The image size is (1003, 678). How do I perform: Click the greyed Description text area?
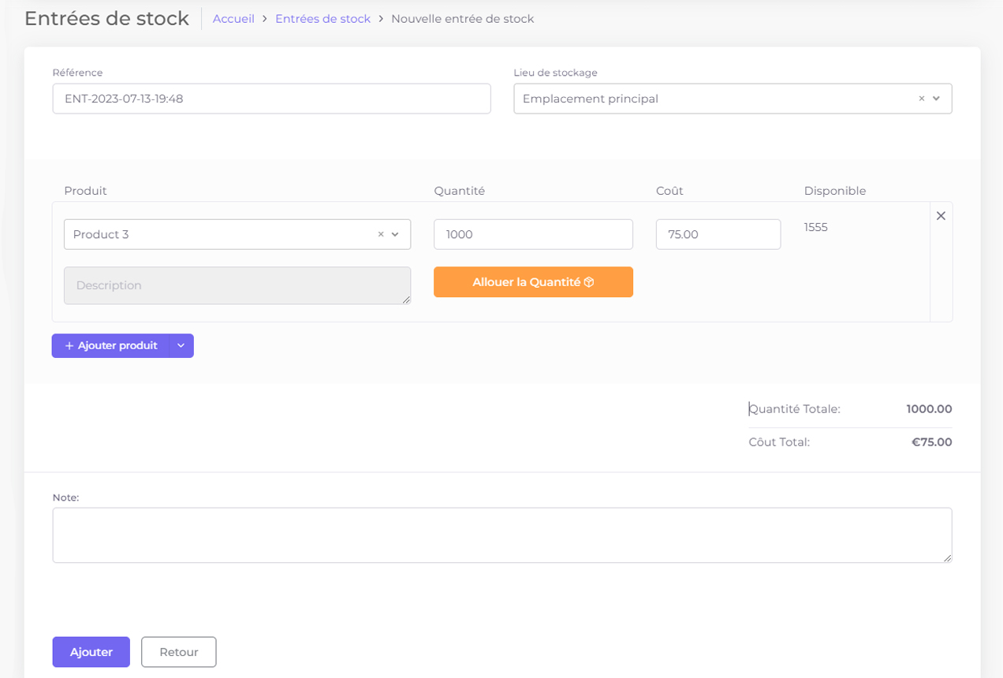pos(237,285)
